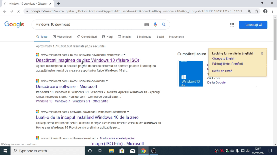
Task: Open 'Setări de limbă' language settings
Action: point(222,71)
